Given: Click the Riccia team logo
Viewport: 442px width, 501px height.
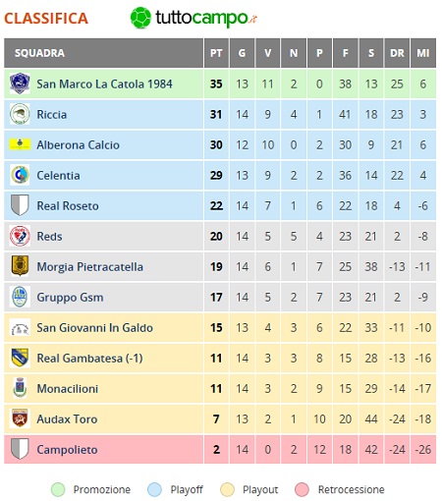Looking at the screenshot, I should pos(20,114).
